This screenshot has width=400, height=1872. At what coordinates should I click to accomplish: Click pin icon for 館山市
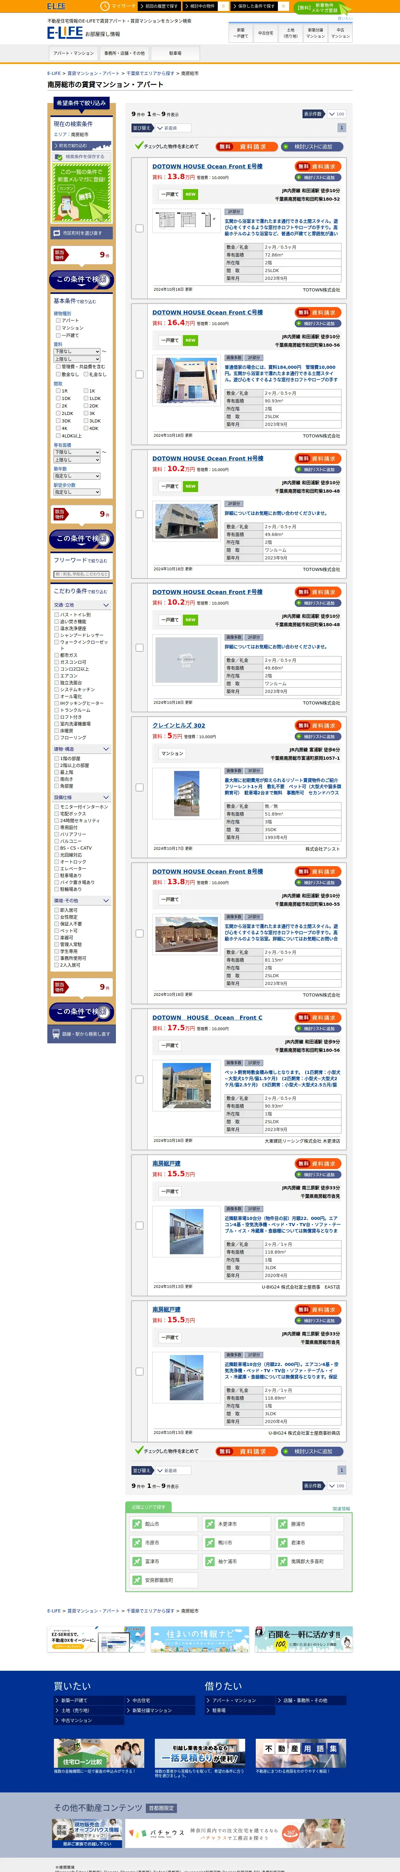click(x=137, y=1524)
